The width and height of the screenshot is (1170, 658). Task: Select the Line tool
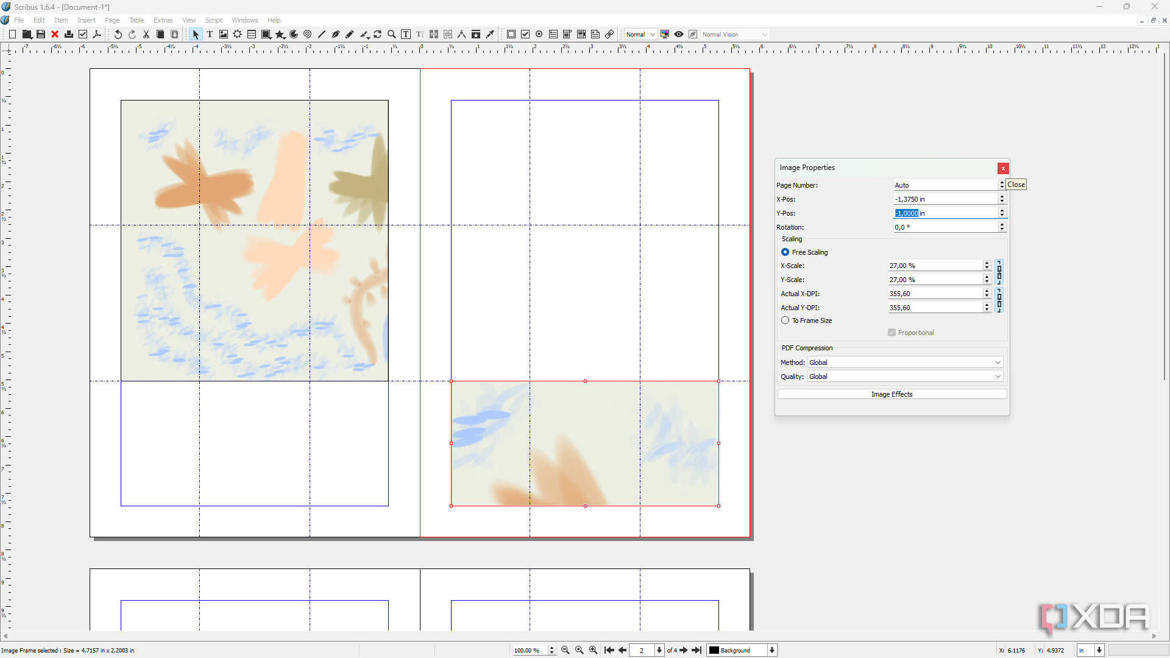tap(322, 35)
